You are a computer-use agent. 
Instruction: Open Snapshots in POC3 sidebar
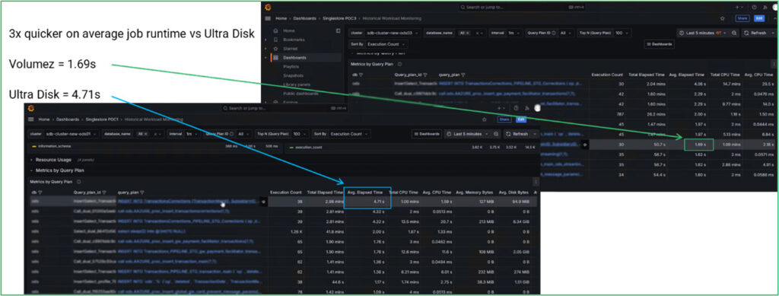(x=294, y=75)
